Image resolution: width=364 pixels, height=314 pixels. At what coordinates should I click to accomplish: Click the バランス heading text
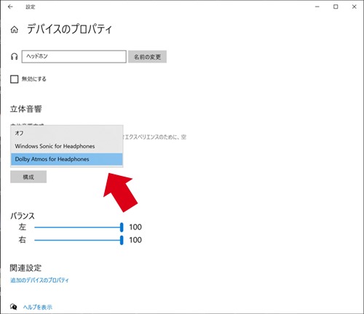[x=23, y=216]
